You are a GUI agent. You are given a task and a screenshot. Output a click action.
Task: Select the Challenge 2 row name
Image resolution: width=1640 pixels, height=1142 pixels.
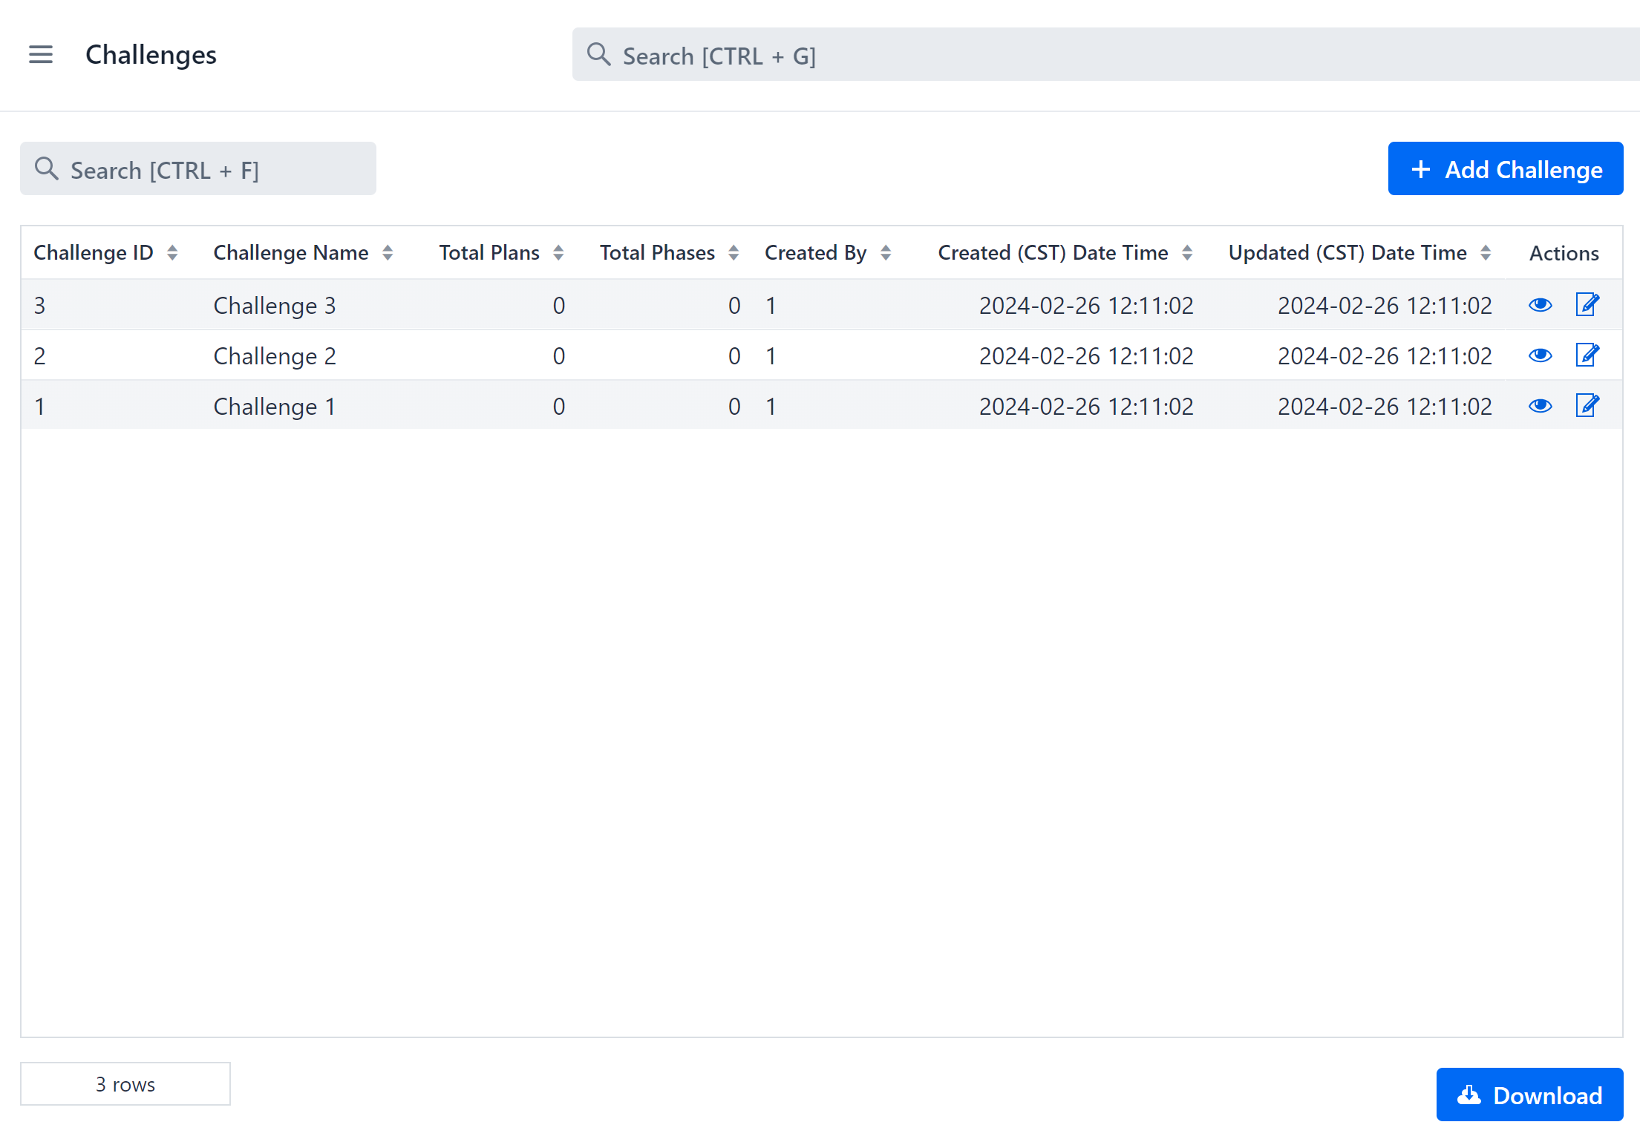click(x=275, y=356)
